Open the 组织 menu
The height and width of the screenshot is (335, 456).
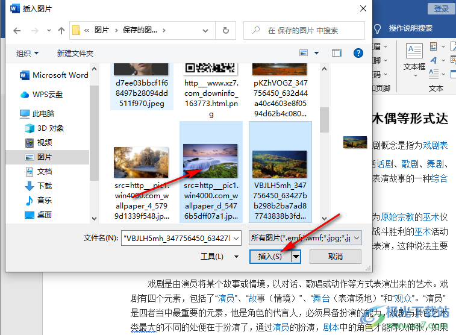[x=27, y=53]
